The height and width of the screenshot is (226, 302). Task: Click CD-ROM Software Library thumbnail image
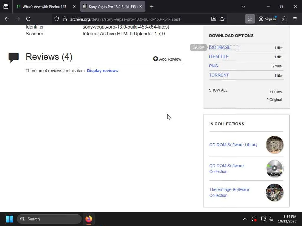click(275, 145)
